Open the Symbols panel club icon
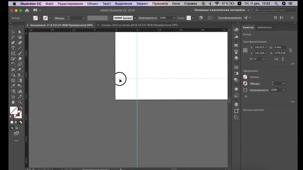Screen dimensions: 303x170 point(236,58)
